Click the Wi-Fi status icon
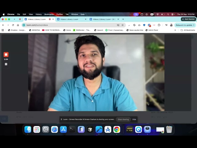This screenshot has width=197, height=148. [x=158, y=14]
